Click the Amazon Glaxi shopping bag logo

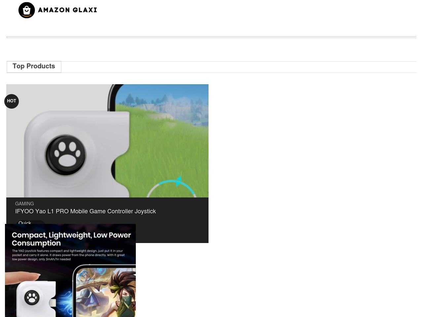click(27, 10)
